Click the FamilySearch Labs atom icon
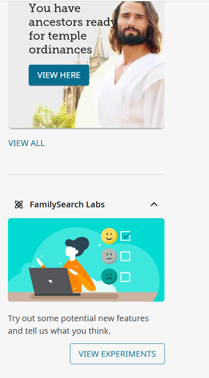The image size is (209, 378). (x=18, y=205)
